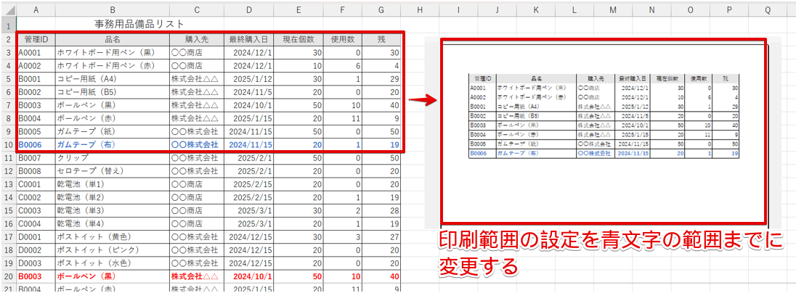The height and width of the screenshot is (293, 796).
Task: Click the red 2024/10/1 date in row 20
Action: pos(248,276)
